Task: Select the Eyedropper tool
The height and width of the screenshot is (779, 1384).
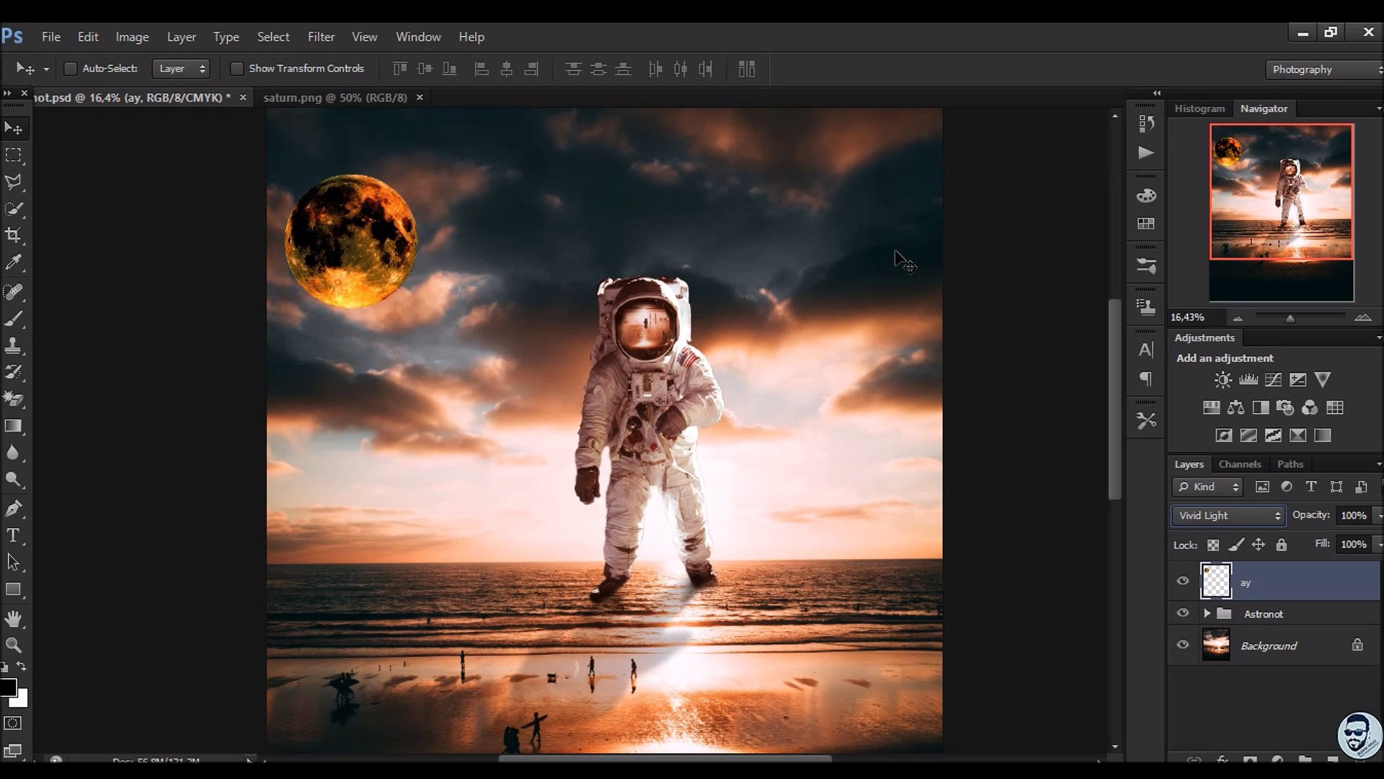Action: tap(13, 263)
